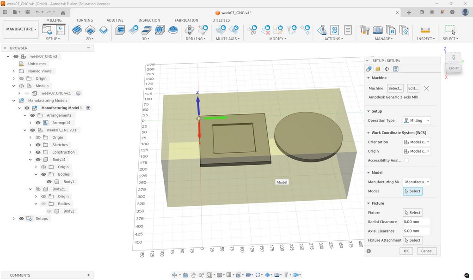
Task: Toggle visibility of the Sketches folder
Action: (38, 144)
